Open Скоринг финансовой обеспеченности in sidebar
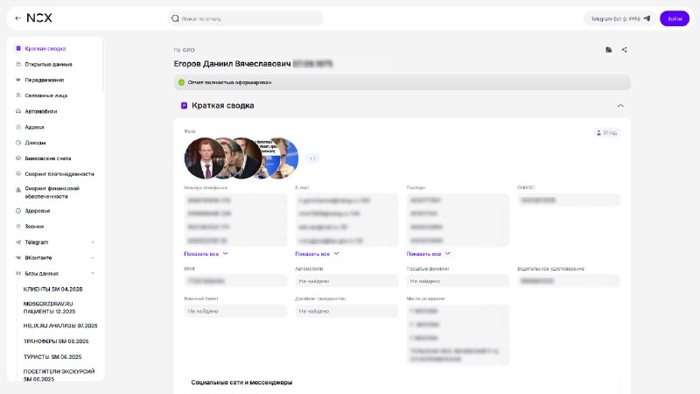Viewport: 700px width, 394px height. (52, 192)
